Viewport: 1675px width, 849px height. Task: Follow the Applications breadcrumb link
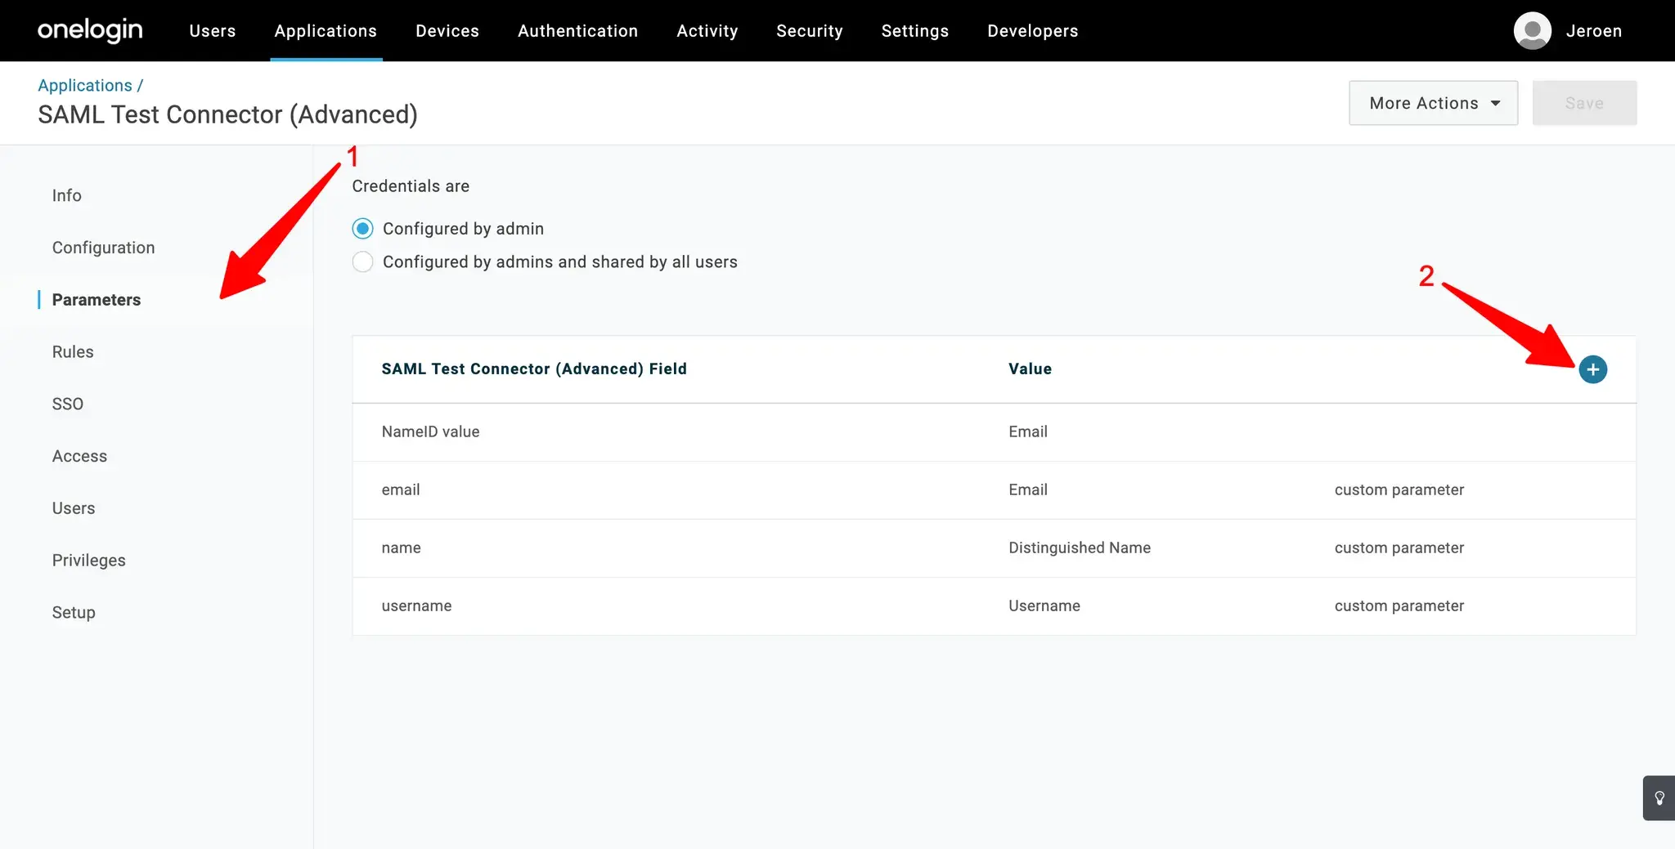[x=85, y=85]
